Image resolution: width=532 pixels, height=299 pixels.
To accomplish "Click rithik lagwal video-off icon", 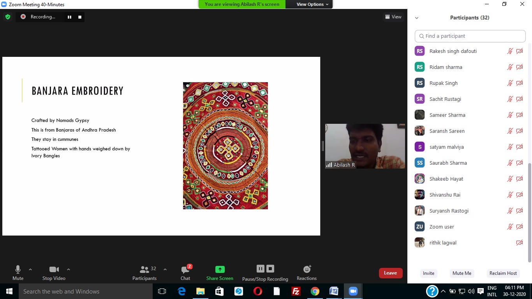I will pos(520,243).
